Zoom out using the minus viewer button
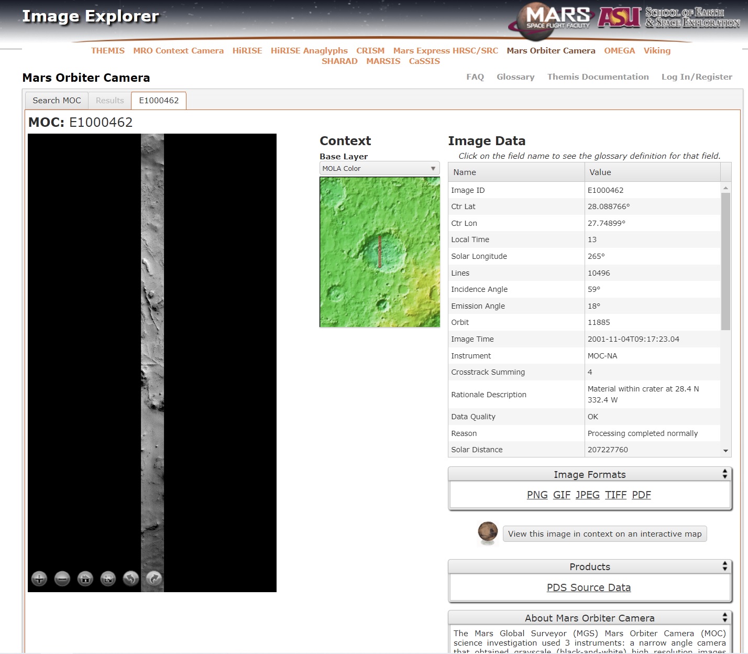This screenshot has height=654, width=748. (62, 579)
